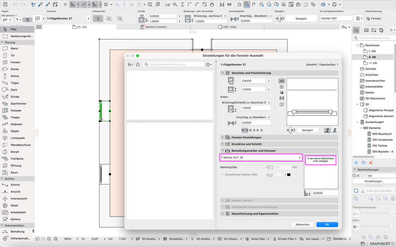Viewport: 396px width, 247px height.
Task: Save the project with the floppy disk icon
Action: (5, 4)
